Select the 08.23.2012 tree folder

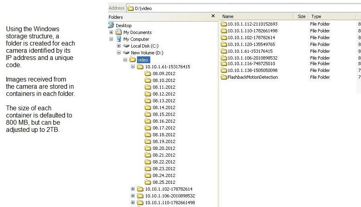[164, 168]
